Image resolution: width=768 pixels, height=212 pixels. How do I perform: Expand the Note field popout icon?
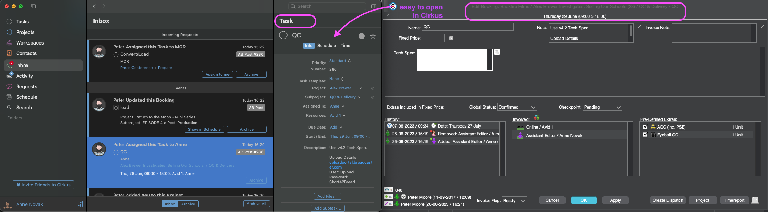click(639, 27)
